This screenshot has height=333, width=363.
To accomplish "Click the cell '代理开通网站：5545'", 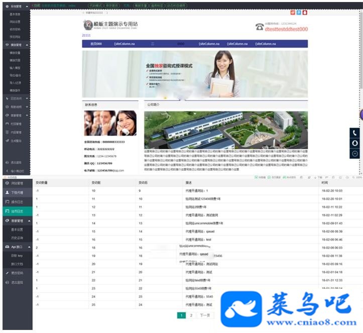I will (x=199, y=297).
